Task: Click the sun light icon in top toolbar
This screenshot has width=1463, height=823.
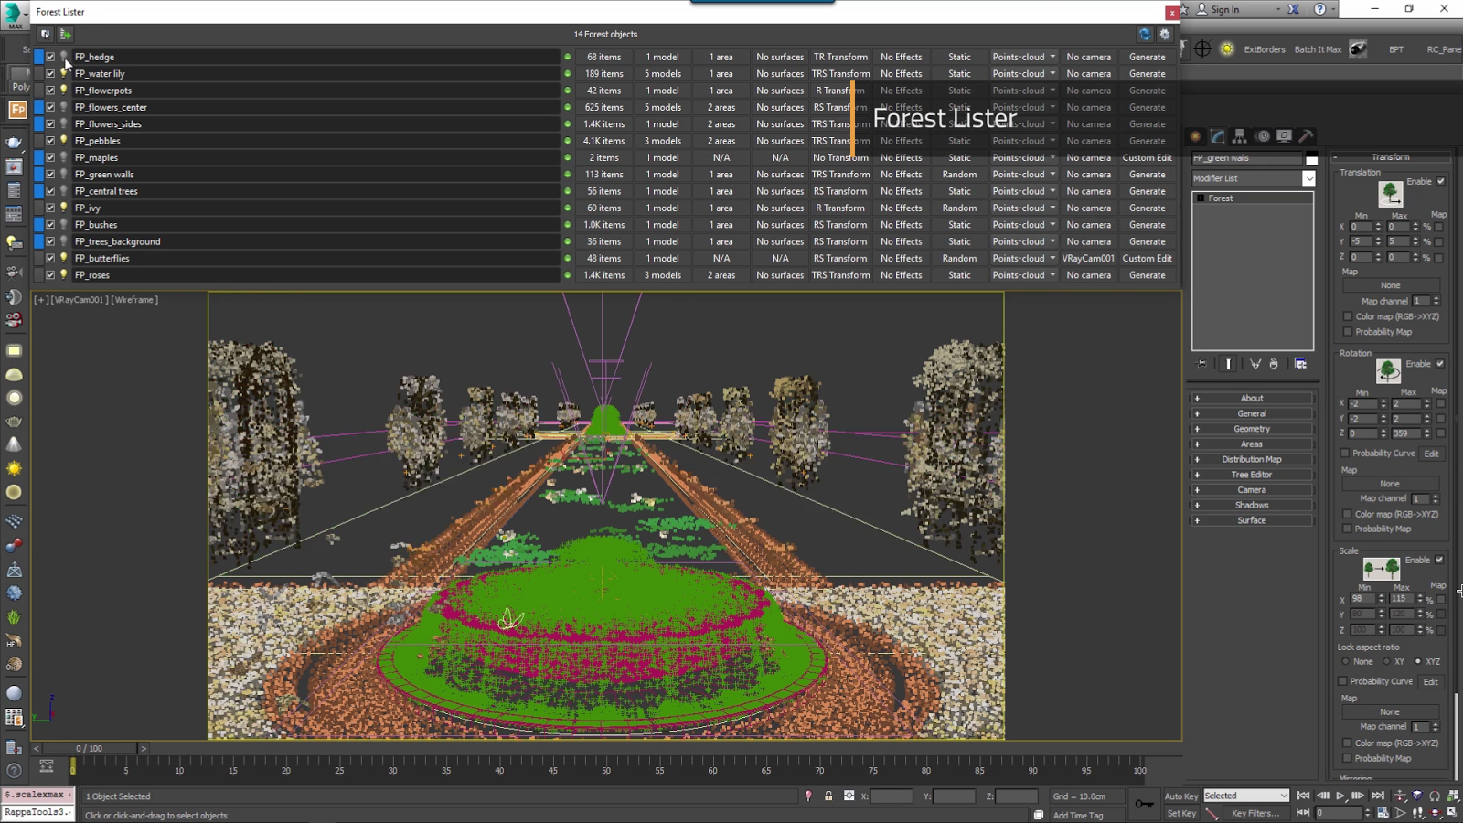Action: (x=1227, y=49)
